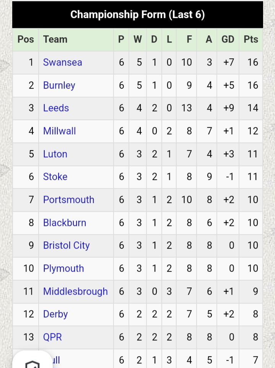
Task: Open the Swansea team link
Action: (62, 62)
